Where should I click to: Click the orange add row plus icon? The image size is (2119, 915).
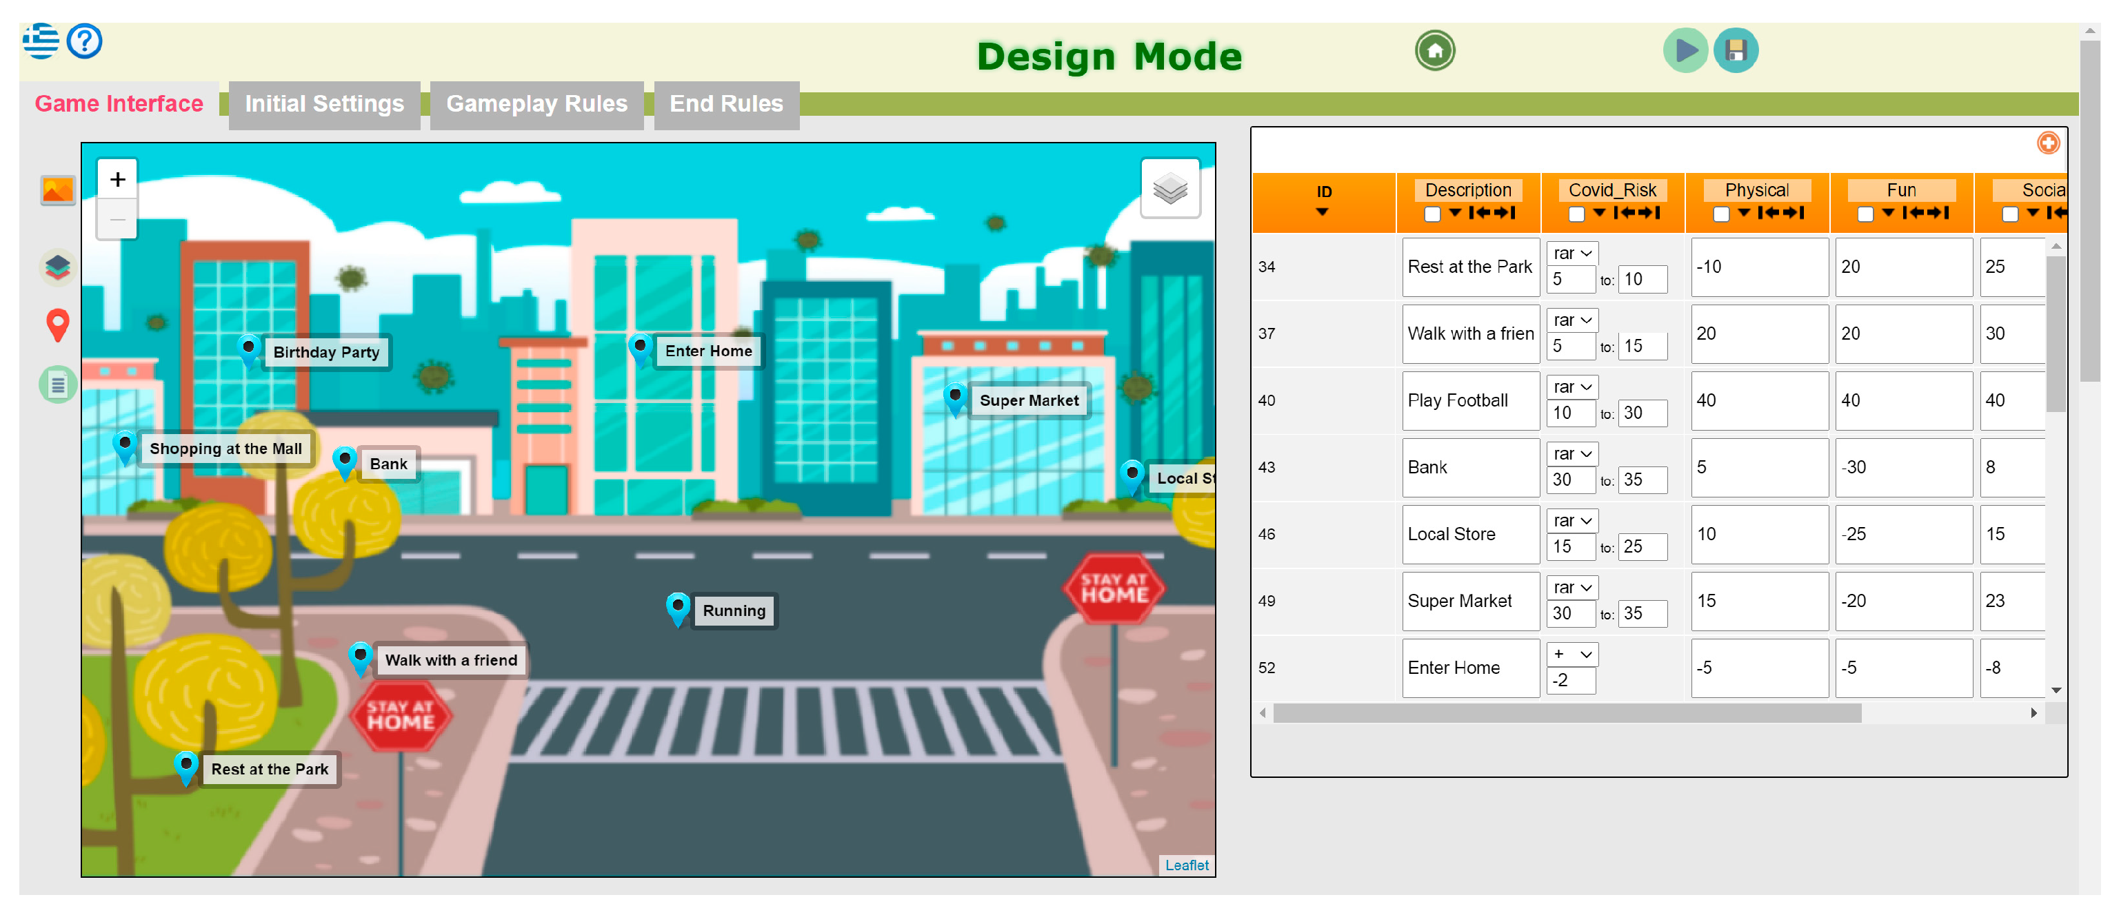[2047, 143]
